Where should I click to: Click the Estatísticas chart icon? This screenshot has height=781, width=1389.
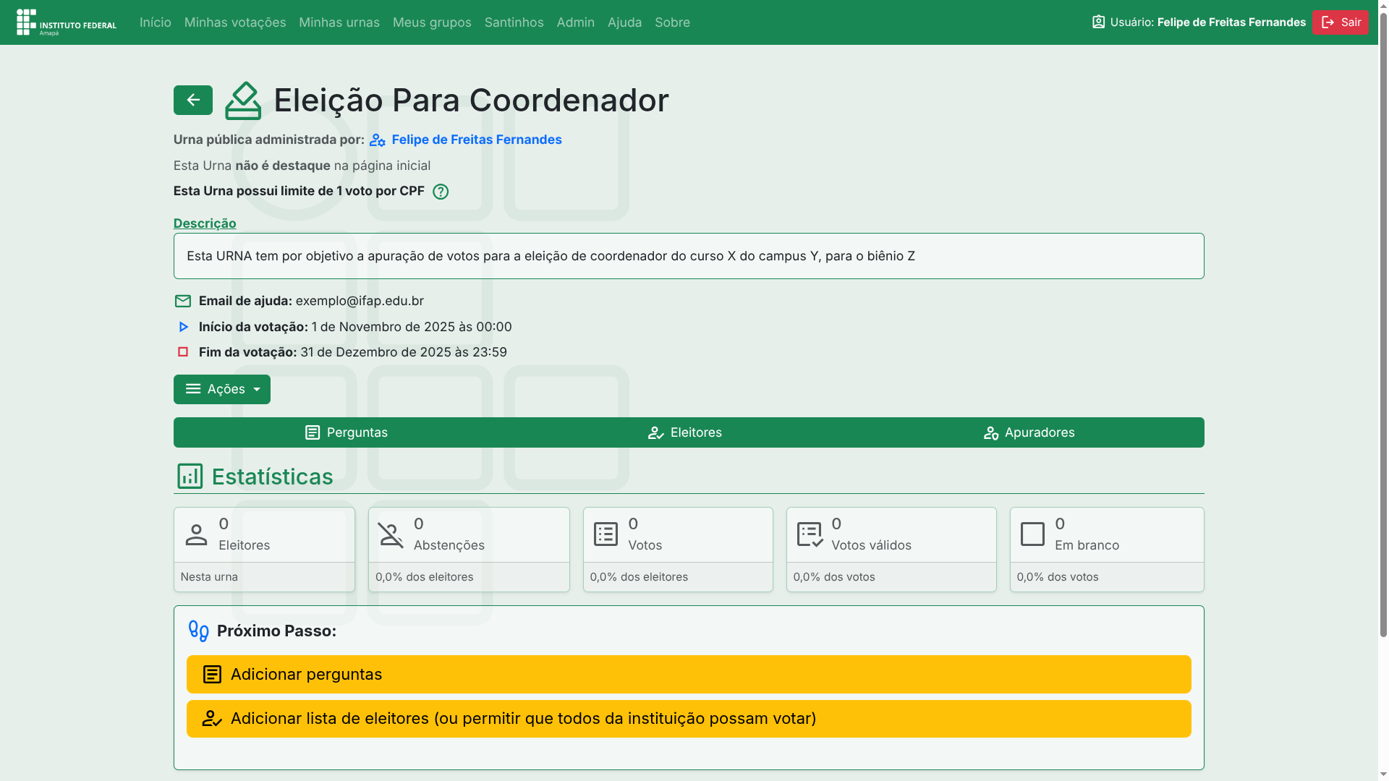click(x=190, y=477)
